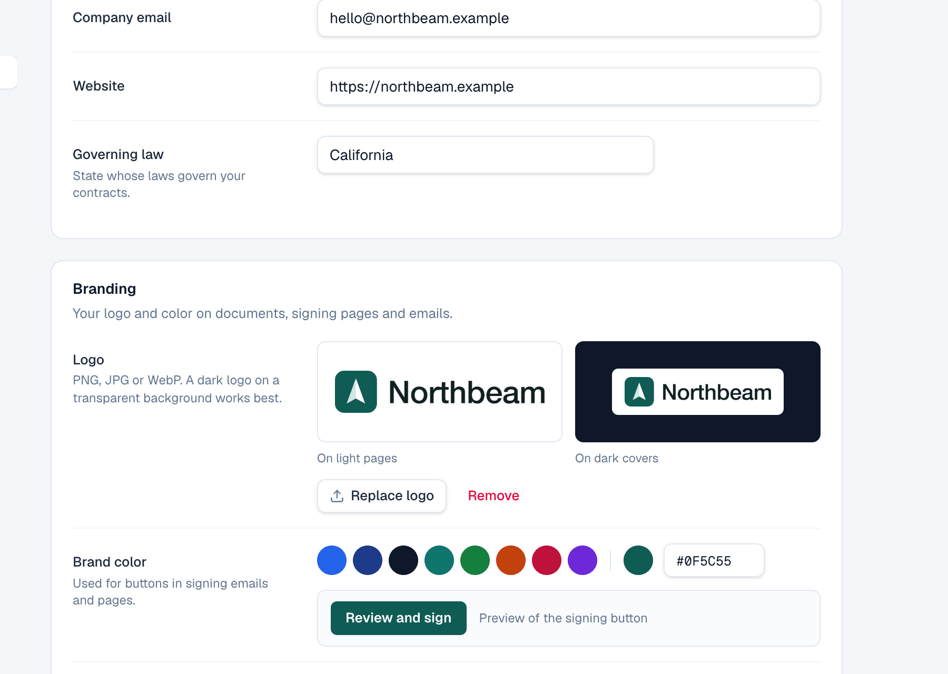This screenshot has width=948, height=674.
Task: Choose the black brand color swatch
Action: (x=403, y=560)
